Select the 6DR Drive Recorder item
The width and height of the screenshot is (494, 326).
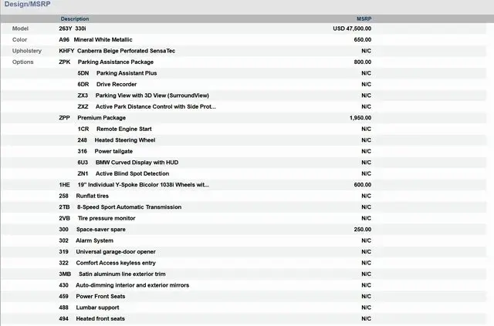(x=117, y=84)
